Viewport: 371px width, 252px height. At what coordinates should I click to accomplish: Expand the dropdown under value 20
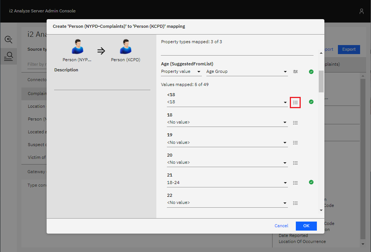pyautogui.click(x=227, y=163)
